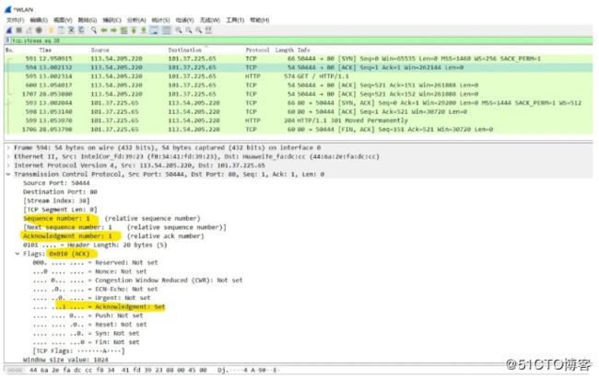
Task: Expand the Frame 594 tree node
Action: 8,147
